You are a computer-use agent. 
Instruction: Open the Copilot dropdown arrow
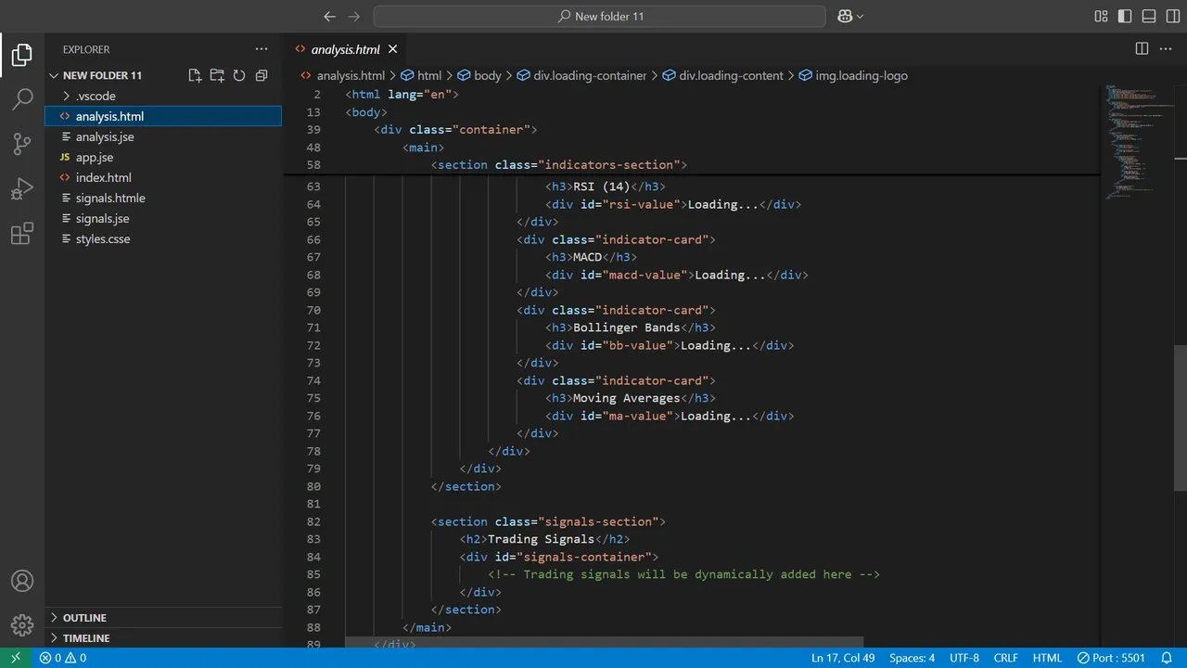[860, 17]
